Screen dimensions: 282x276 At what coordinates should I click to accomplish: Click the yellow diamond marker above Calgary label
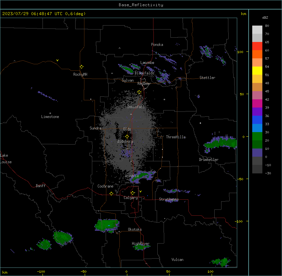point(132,193)
